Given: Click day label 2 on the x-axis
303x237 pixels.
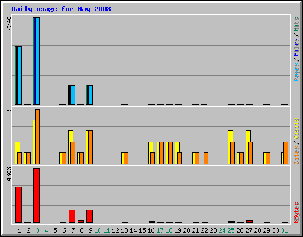Looking at the screenshot, I should tap(28, 230).
